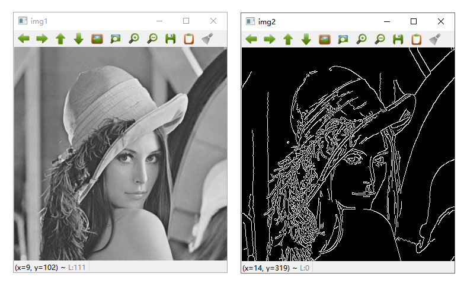Close the img1 window

(x=213, y=21)
